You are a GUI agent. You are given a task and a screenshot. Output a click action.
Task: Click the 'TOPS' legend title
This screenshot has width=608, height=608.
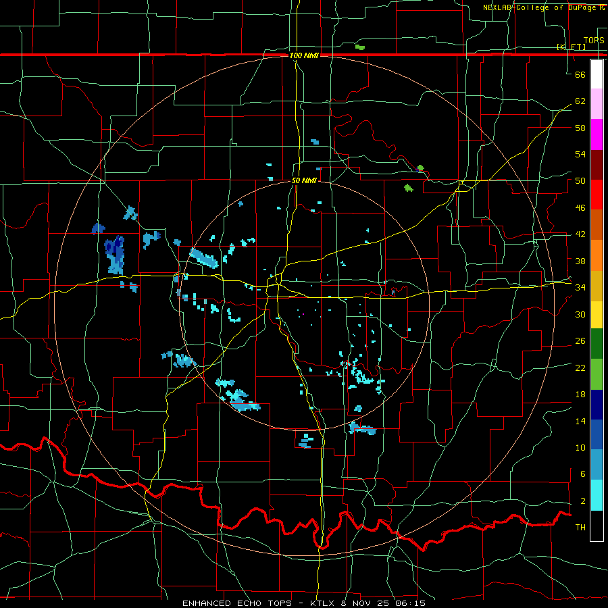(x=594, y=40)
